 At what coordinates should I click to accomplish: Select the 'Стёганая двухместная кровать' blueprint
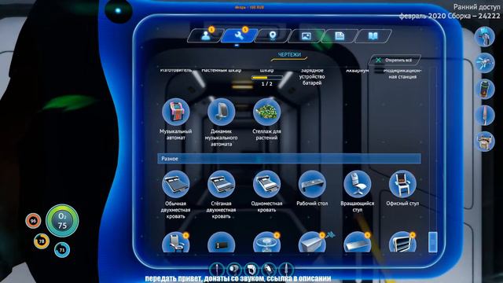click(x=221, y=184)
